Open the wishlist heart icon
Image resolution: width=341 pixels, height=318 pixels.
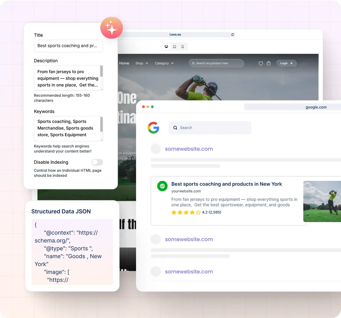(x=261, y=63)
